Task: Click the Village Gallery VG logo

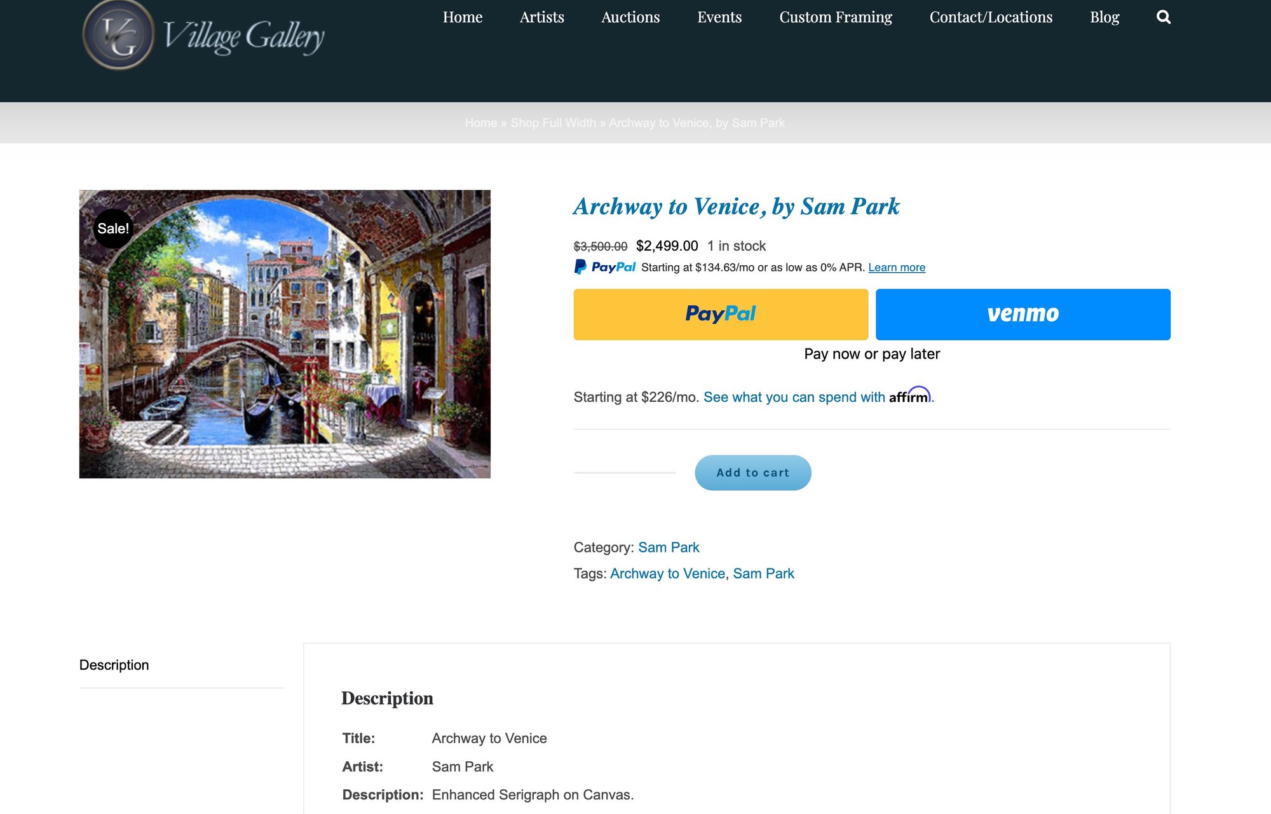Action: click(x=118, y=35)
